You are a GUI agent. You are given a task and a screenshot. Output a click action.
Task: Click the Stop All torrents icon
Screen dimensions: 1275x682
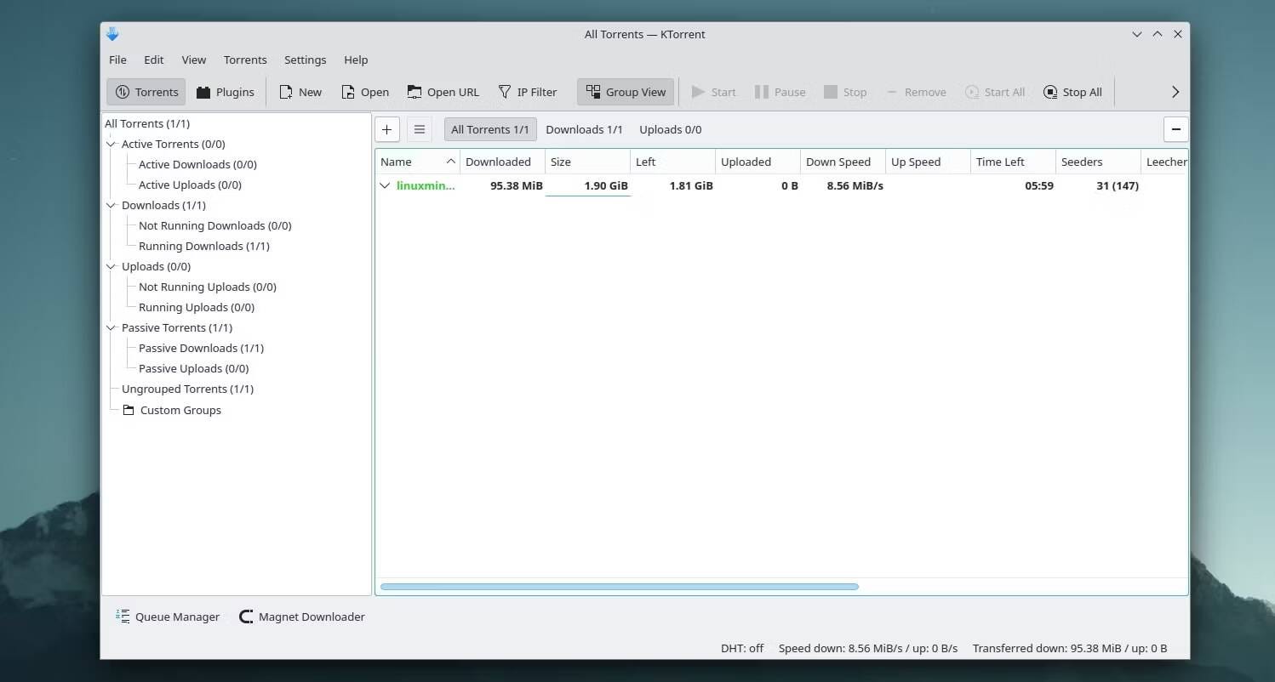(x=1072, y=91)
